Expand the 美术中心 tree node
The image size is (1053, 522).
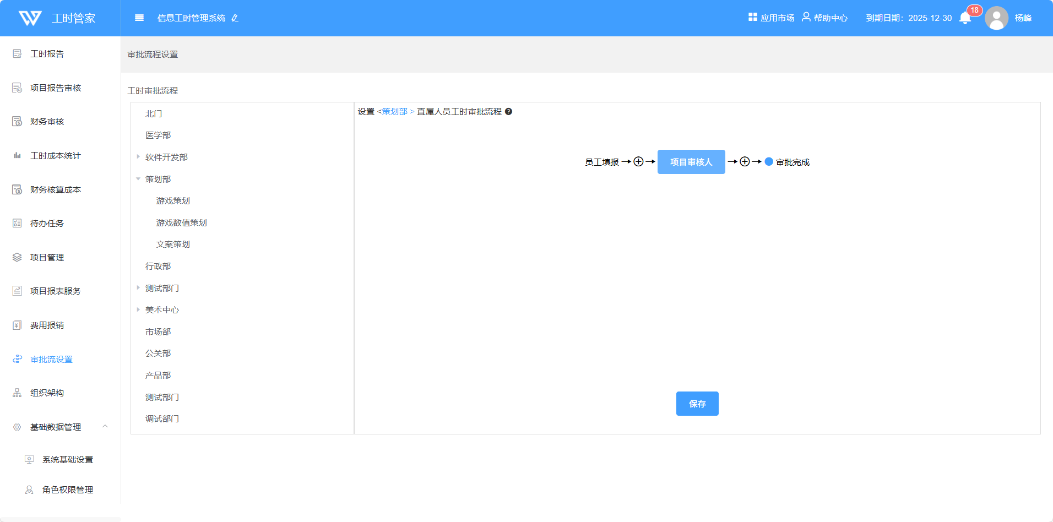(138, 310)
